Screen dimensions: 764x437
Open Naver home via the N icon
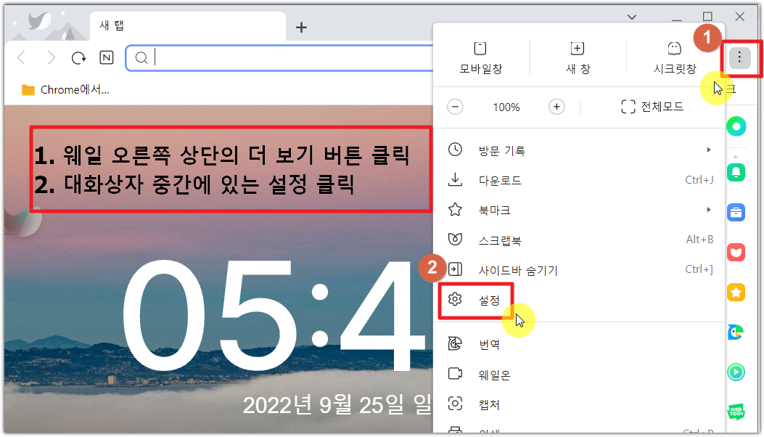pyautogui.click(x=106, y=57)
